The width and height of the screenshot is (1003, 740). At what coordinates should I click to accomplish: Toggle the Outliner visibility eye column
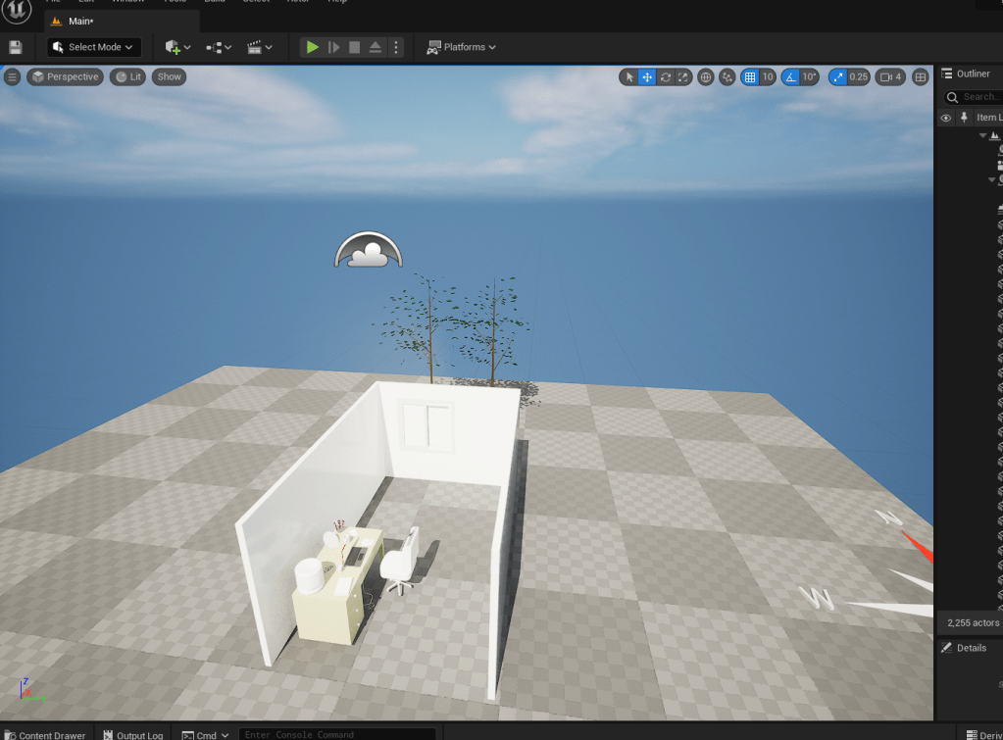pyautogui.click(x=946, y=118)
